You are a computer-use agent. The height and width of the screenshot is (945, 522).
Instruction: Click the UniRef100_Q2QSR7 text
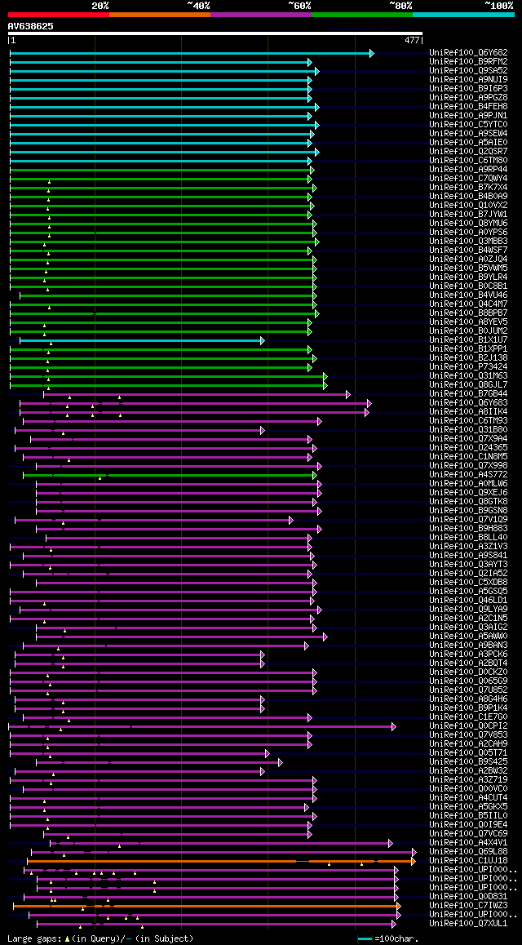(468, 152)
